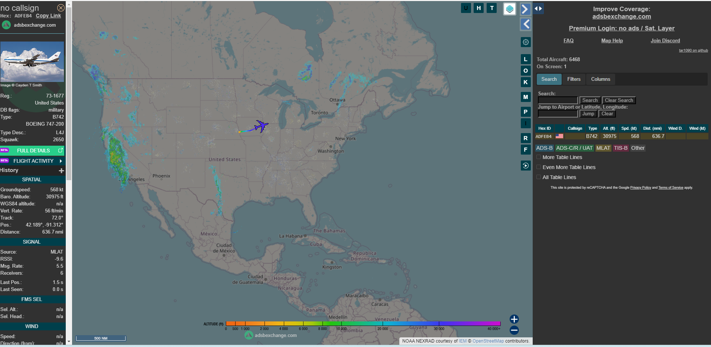Image resolution: width=711 pixels, height=347 pixels.
Task: Toggle the K map option button
Action: point(526,82)
